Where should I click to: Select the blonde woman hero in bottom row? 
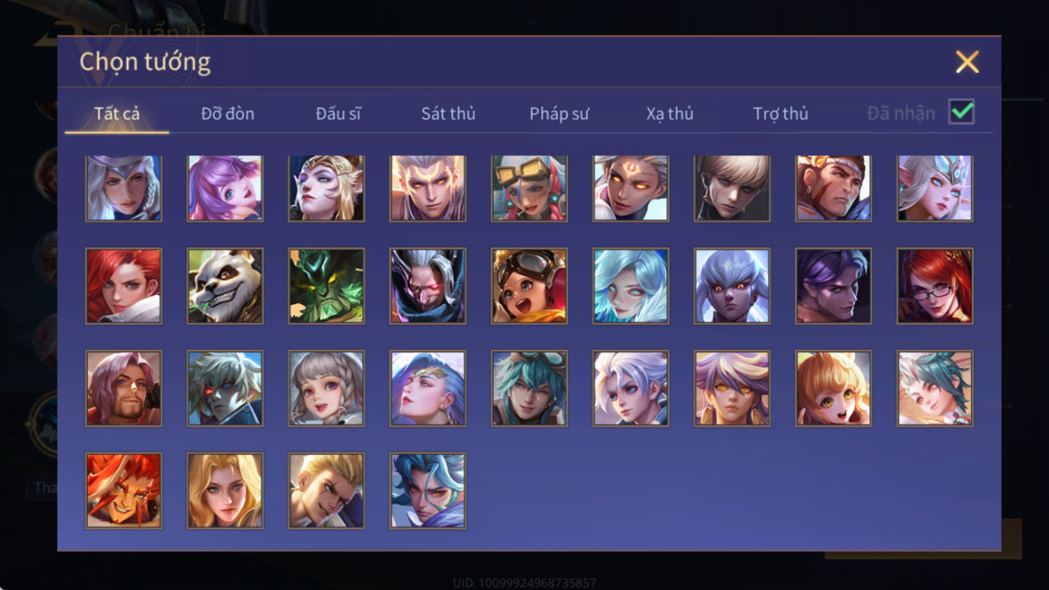[x=225, y=490]
